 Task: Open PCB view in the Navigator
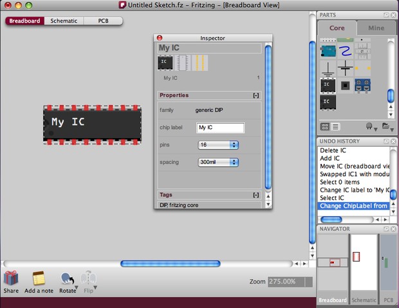tap(388, 300)
